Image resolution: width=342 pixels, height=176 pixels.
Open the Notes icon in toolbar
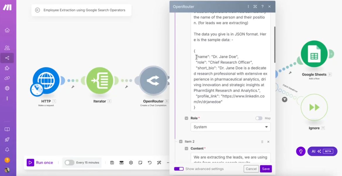(x=140, y=163)
